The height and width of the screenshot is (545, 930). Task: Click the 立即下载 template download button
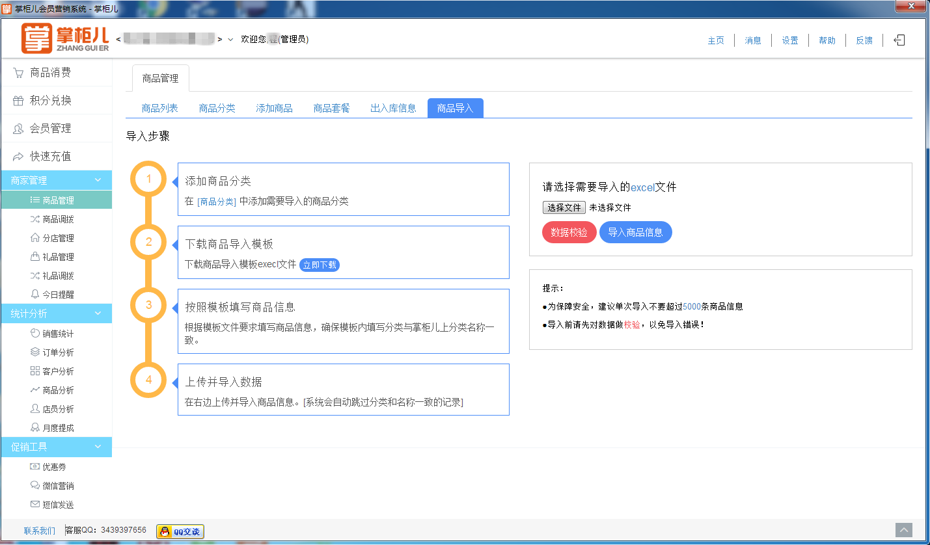pyautogui.click(x=320, y=265)
